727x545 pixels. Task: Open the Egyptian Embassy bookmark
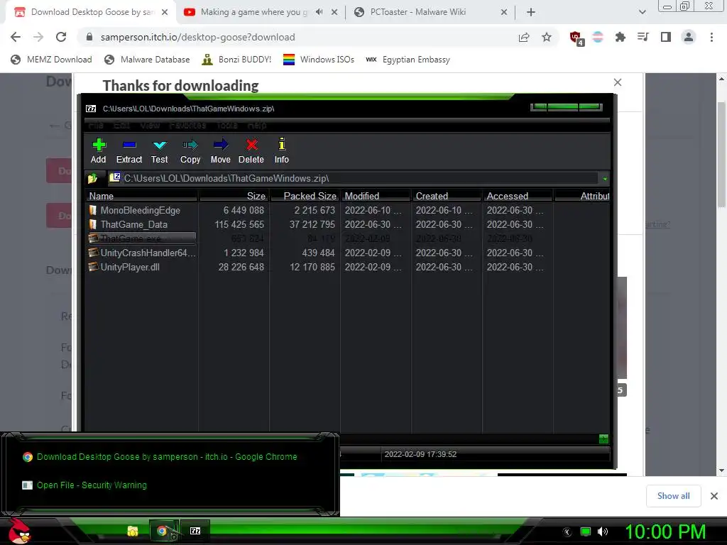(x=408, y=60)
